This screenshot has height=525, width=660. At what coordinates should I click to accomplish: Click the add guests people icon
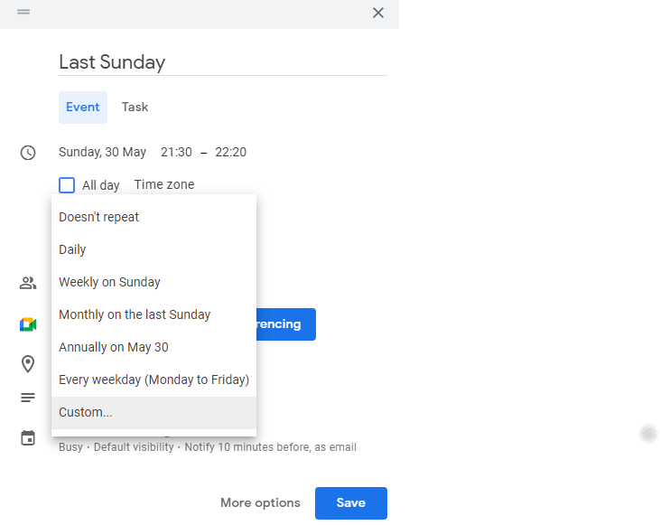pyautogui.click(x=28, y=283)
